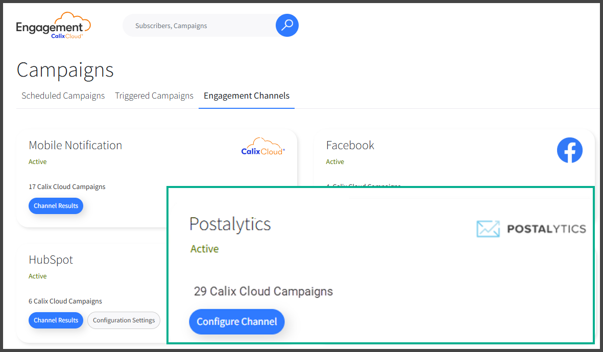Click the Postalytics channel title
Viewport: 603px width, 352px height.
point(230,224)
